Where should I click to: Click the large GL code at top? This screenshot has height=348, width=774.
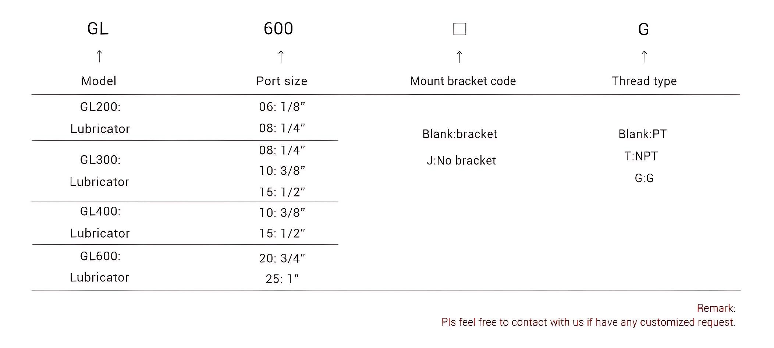(x=98, y=29)
